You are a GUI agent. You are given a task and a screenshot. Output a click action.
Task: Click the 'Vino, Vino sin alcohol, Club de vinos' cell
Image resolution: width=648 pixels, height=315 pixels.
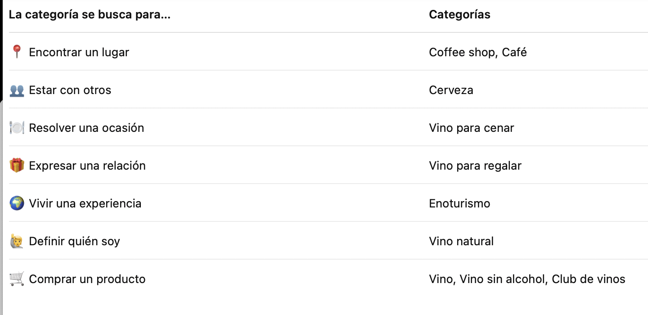[x=527, y=279]
